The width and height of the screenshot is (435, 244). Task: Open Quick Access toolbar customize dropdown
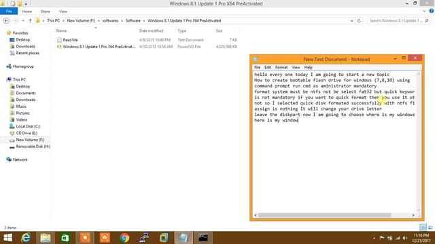(x=26, y=3)
